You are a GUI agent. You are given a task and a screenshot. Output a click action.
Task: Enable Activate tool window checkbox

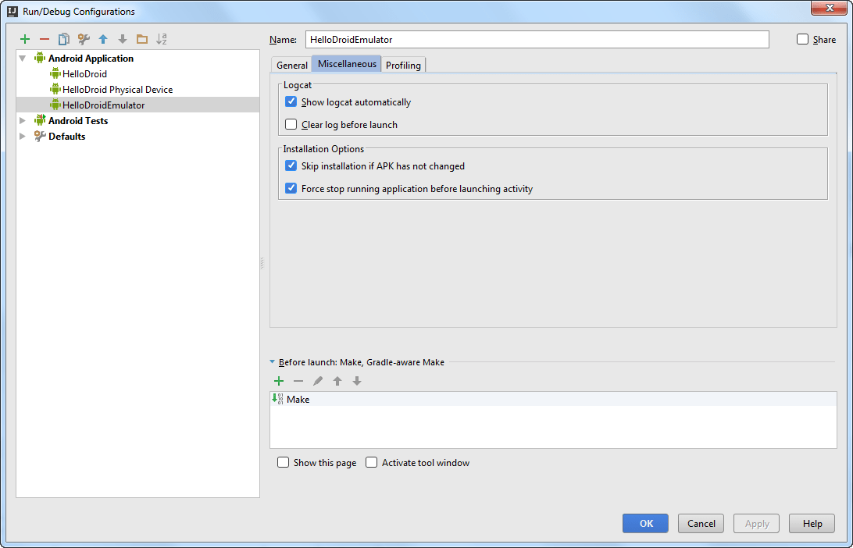click(372, 463)
